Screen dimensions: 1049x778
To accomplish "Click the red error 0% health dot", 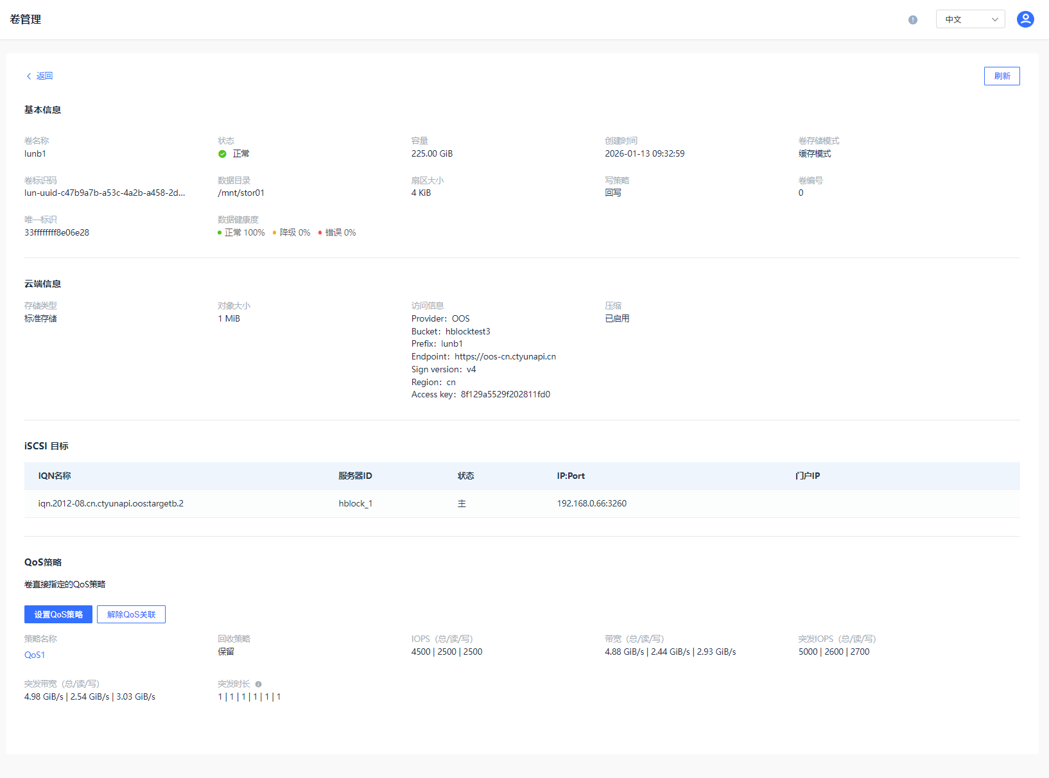I will coord(320,233).
